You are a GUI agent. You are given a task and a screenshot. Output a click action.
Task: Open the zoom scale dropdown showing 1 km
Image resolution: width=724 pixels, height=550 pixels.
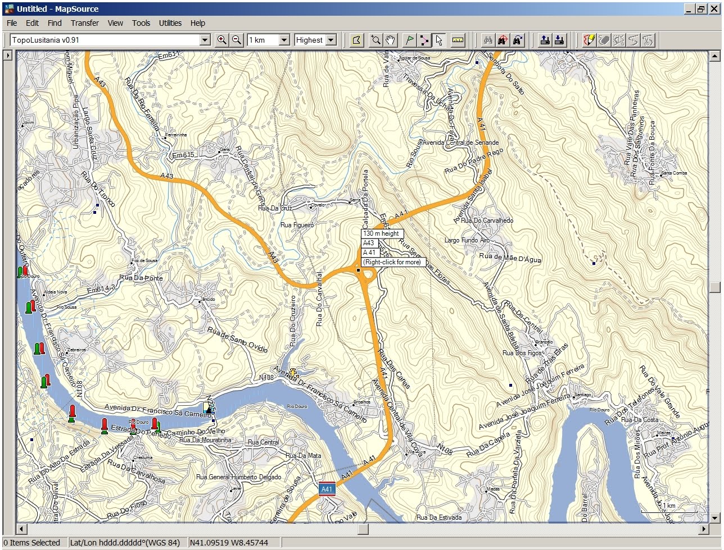point(284,40)
